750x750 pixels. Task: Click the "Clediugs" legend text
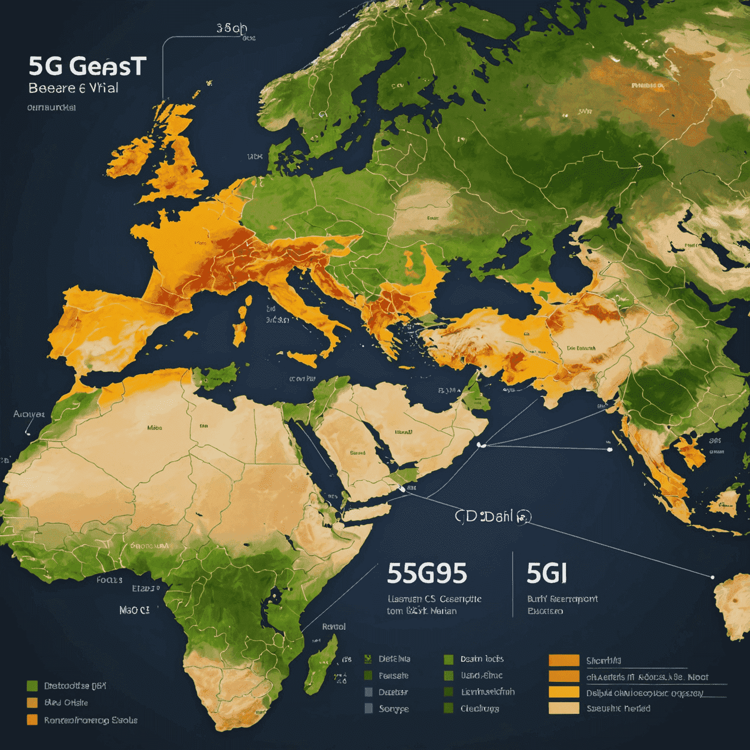[479, 708]
